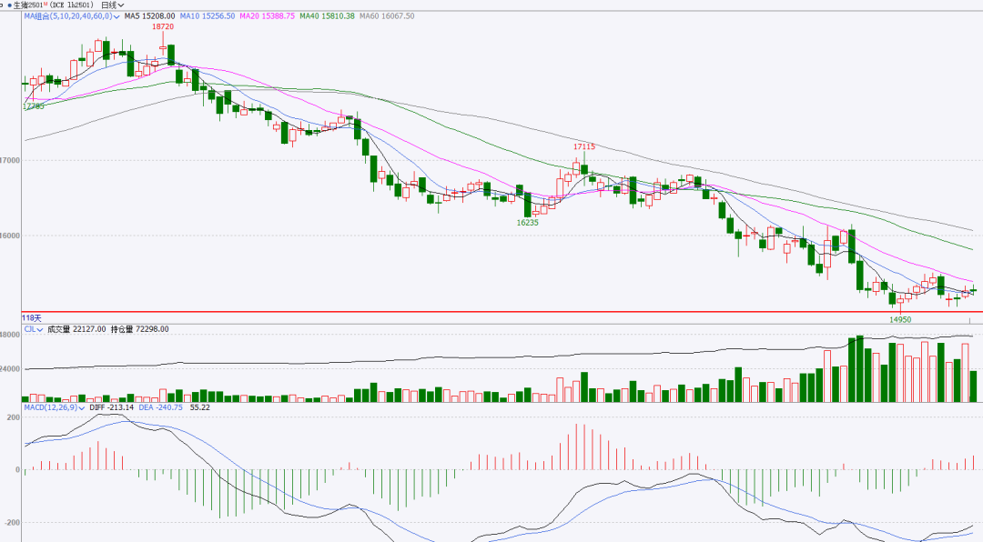Click the MA10 15256.50 value
The image size is (983, 542).
[x=208, y=16]
